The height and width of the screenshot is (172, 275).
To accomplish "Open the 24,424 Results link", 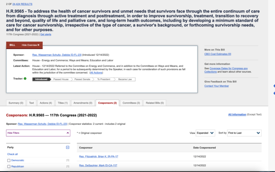I will pyautogui.click(x=22, y=4).
